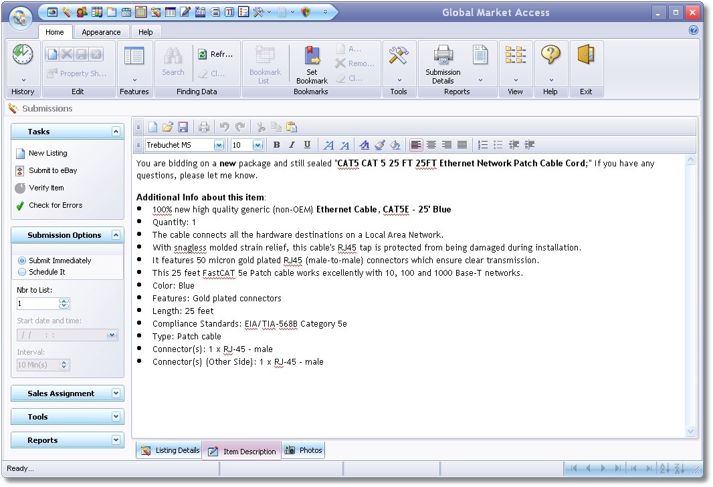Click Check for Errors task

56,205
